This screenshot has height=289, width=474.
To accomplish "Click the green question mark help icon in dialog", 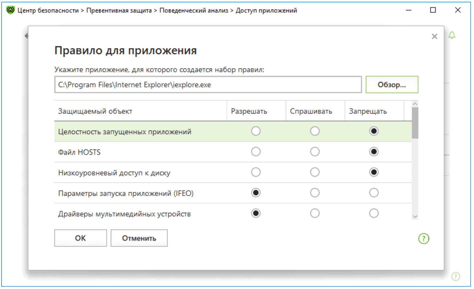I will click(423, 239).
